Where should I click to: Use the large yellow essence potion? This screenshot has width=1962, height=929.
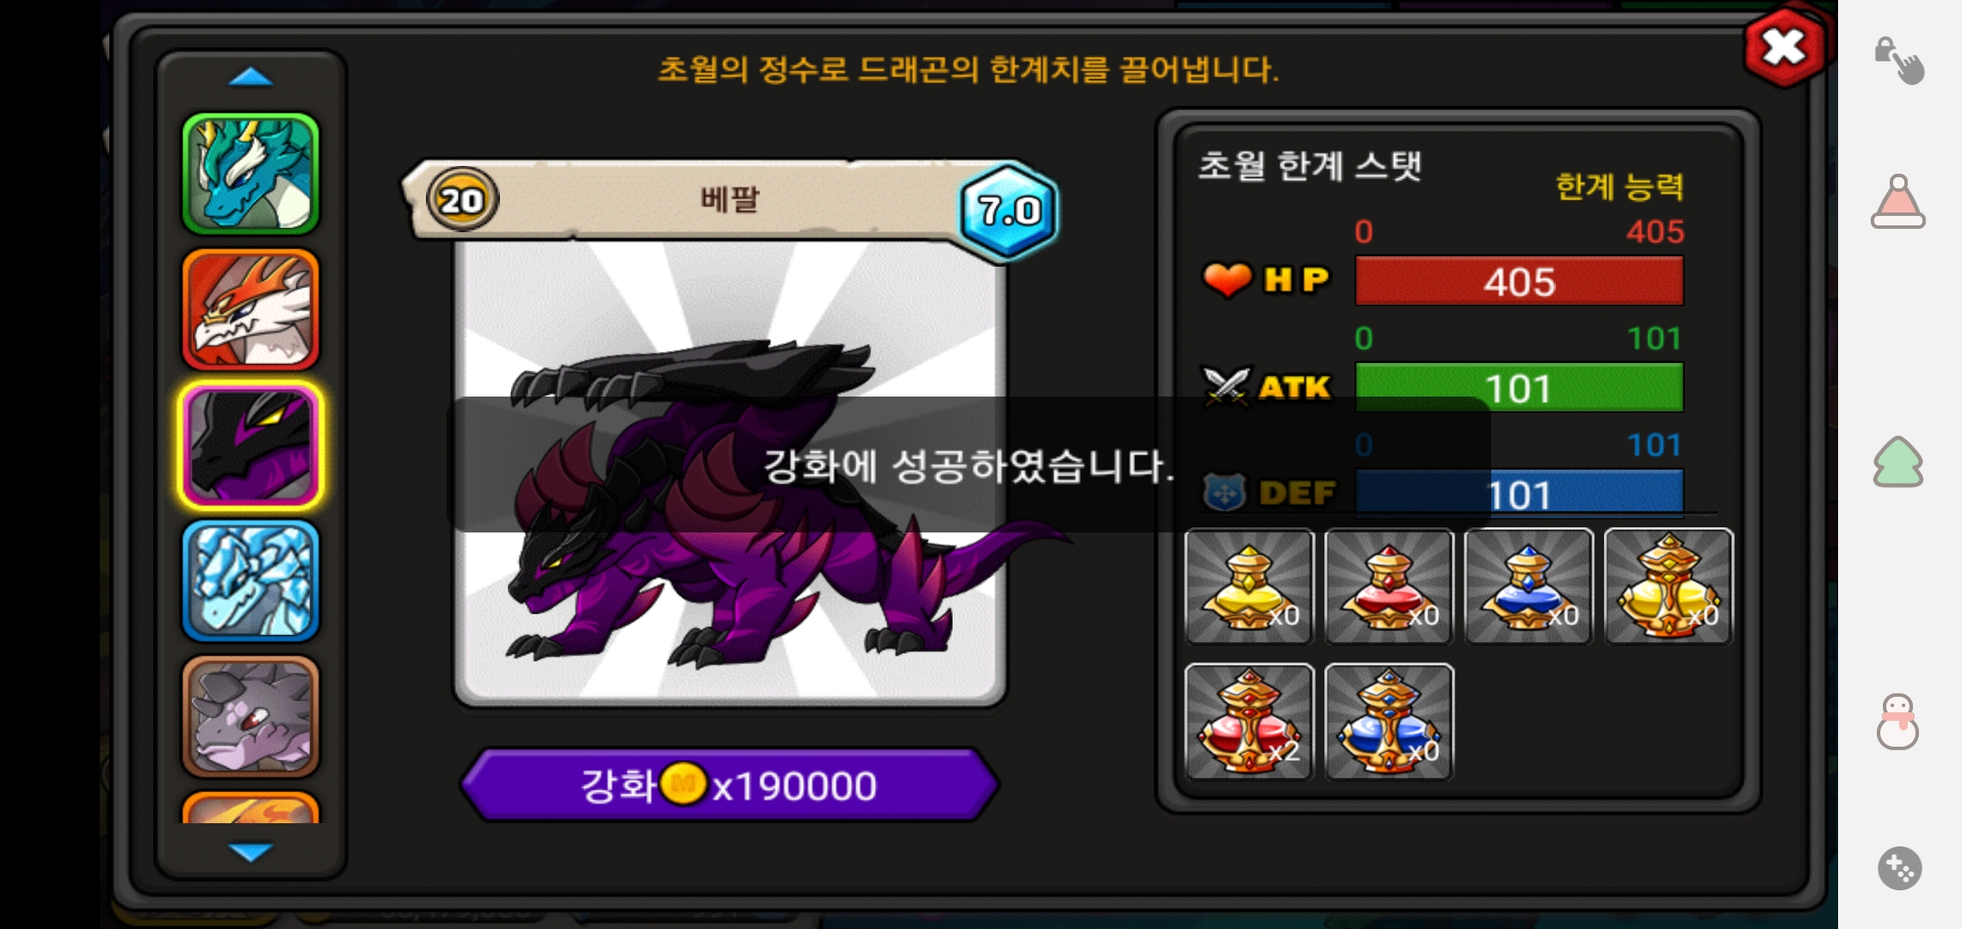[1669, 586]
